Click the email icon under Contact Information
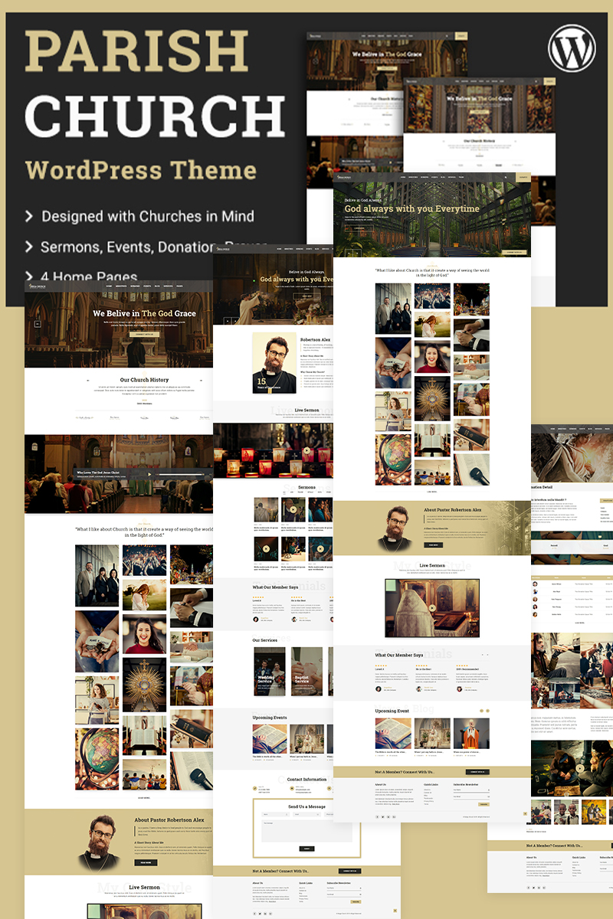613x919 pixels. click(x=292, y=788)
